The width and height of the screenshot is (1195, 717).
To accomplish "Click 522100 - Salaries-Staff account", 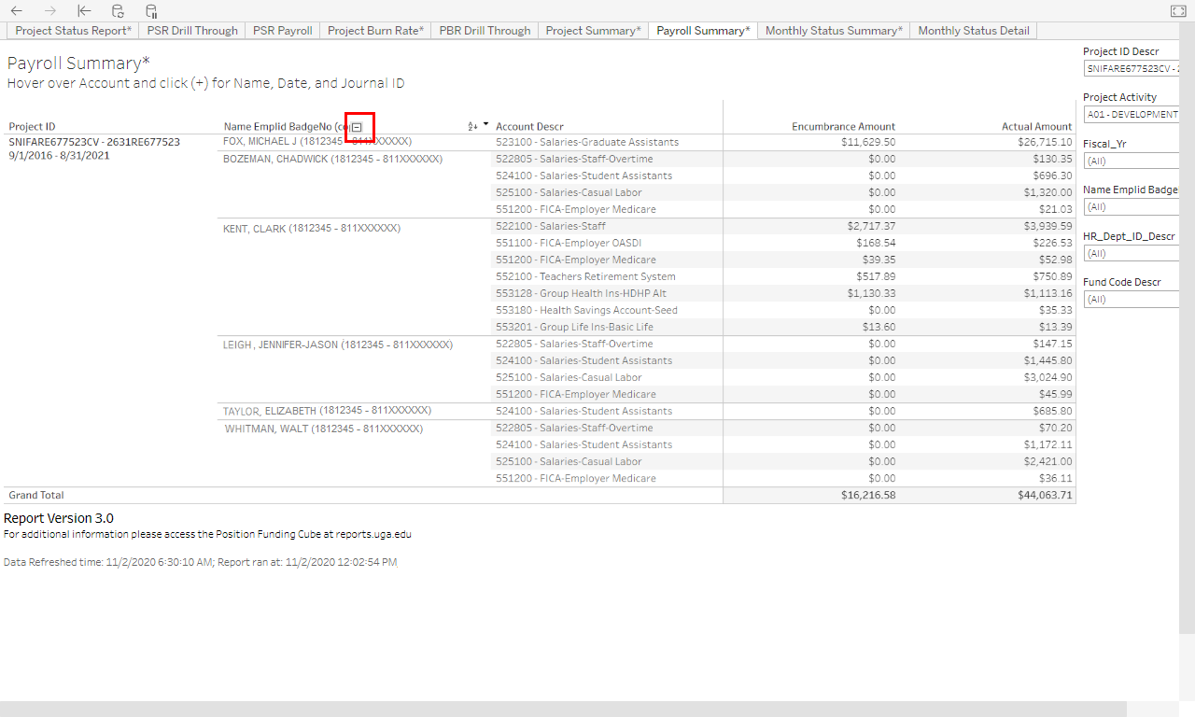I will coord(551,226).
